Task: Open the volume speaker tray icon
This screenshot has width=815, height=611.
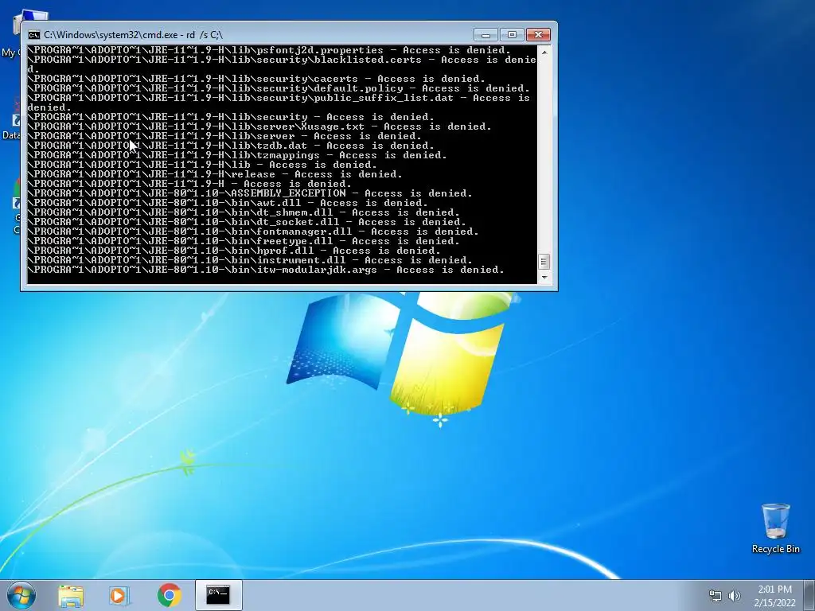Action: click(735, 596)
